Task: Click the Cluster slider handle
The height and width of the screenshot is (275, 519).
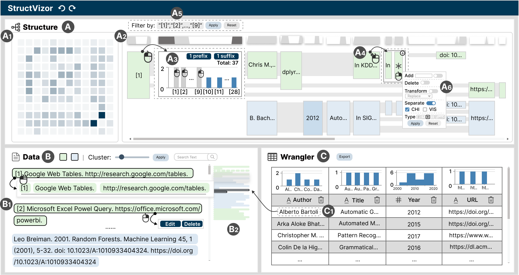Action: pos(122,157)
